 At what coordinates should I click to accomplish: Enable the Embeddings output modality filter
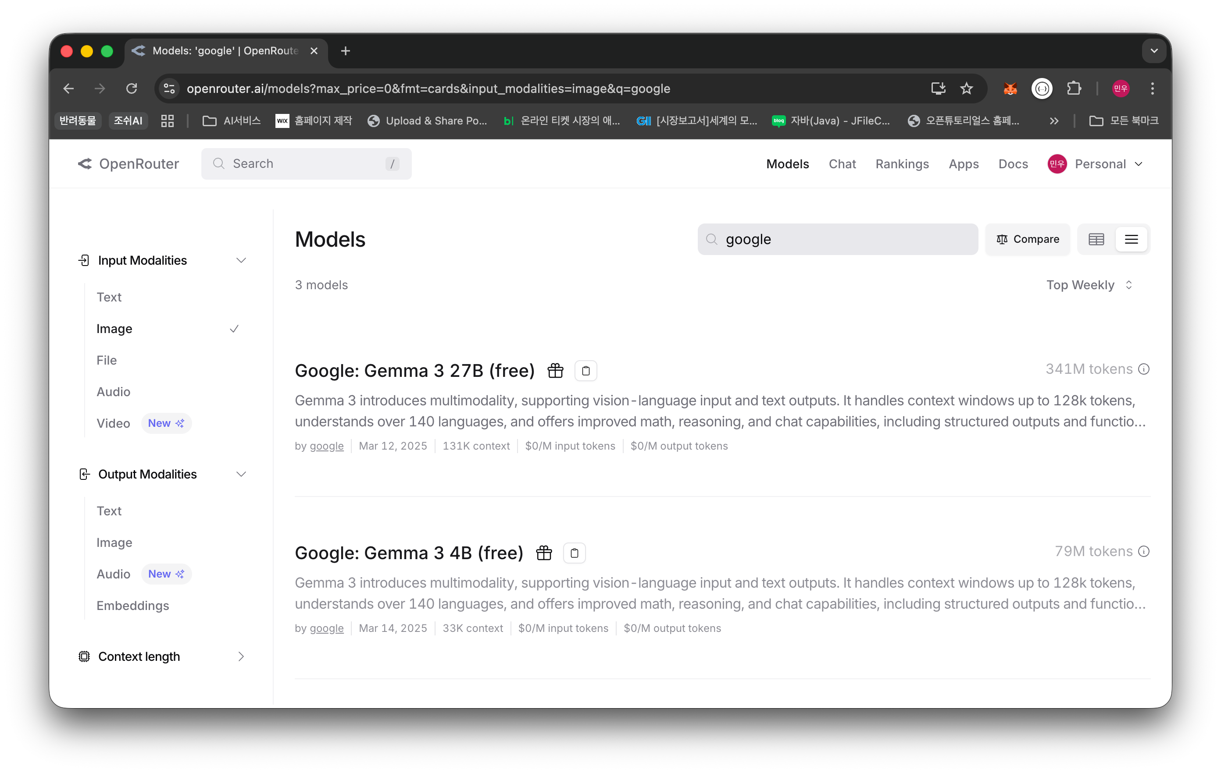pos(133,605)
